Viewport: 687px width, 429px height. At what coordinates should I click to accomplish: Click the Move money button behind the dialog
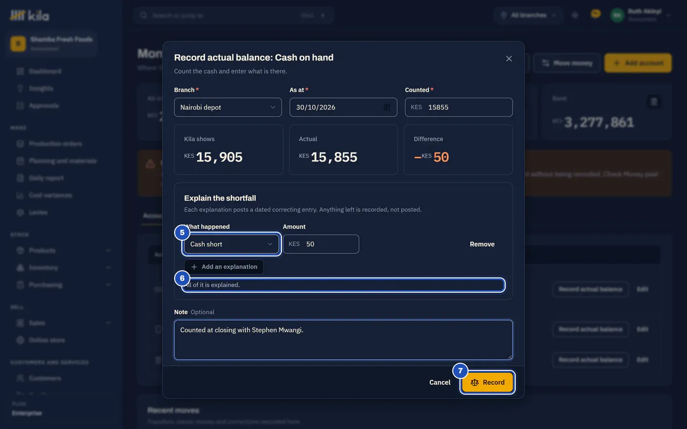tap(567, 63)
